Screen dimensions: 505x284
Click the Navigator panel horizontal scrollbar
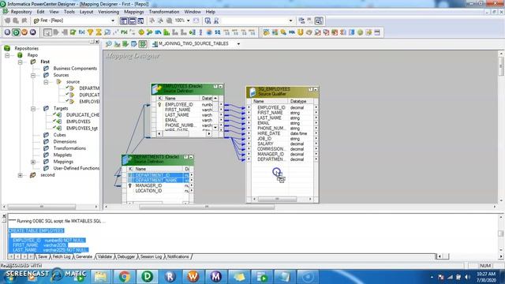(x=42, y=207)
